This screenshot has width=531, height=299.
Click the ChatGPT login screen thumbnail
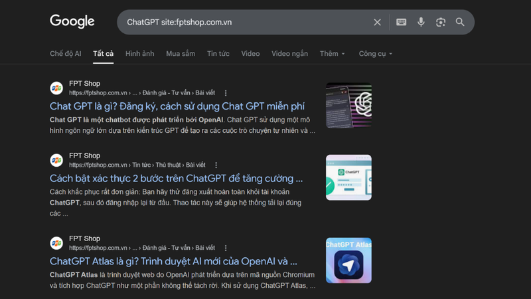[348, 177]
